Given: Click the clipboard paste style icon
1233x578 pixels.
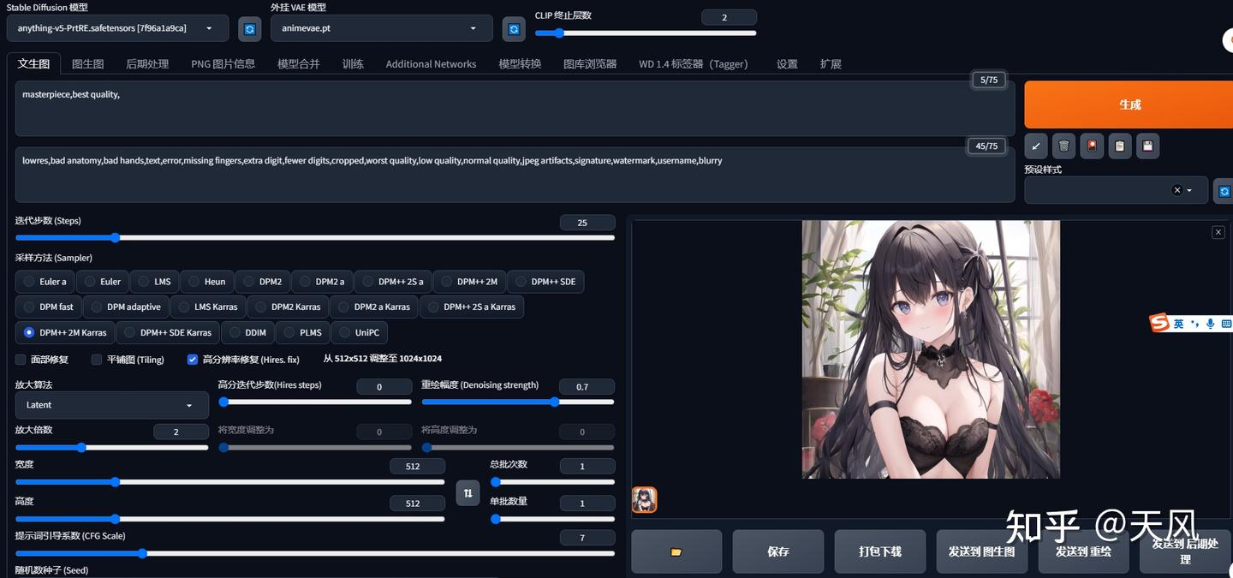Looking at the screenshot, I should pyautogui.click(x=1119, y=146).
